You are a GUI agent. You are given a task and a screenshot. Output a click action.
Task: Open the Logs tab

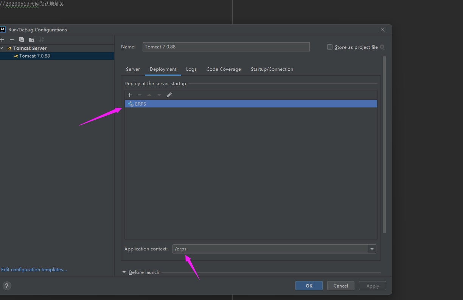tap(191, 69)
